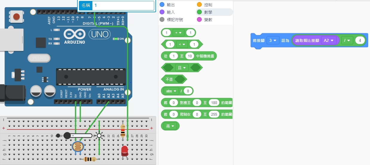370x165 pixels.
Task: Click the 不是 logic block
Action: tap(169, 79)
